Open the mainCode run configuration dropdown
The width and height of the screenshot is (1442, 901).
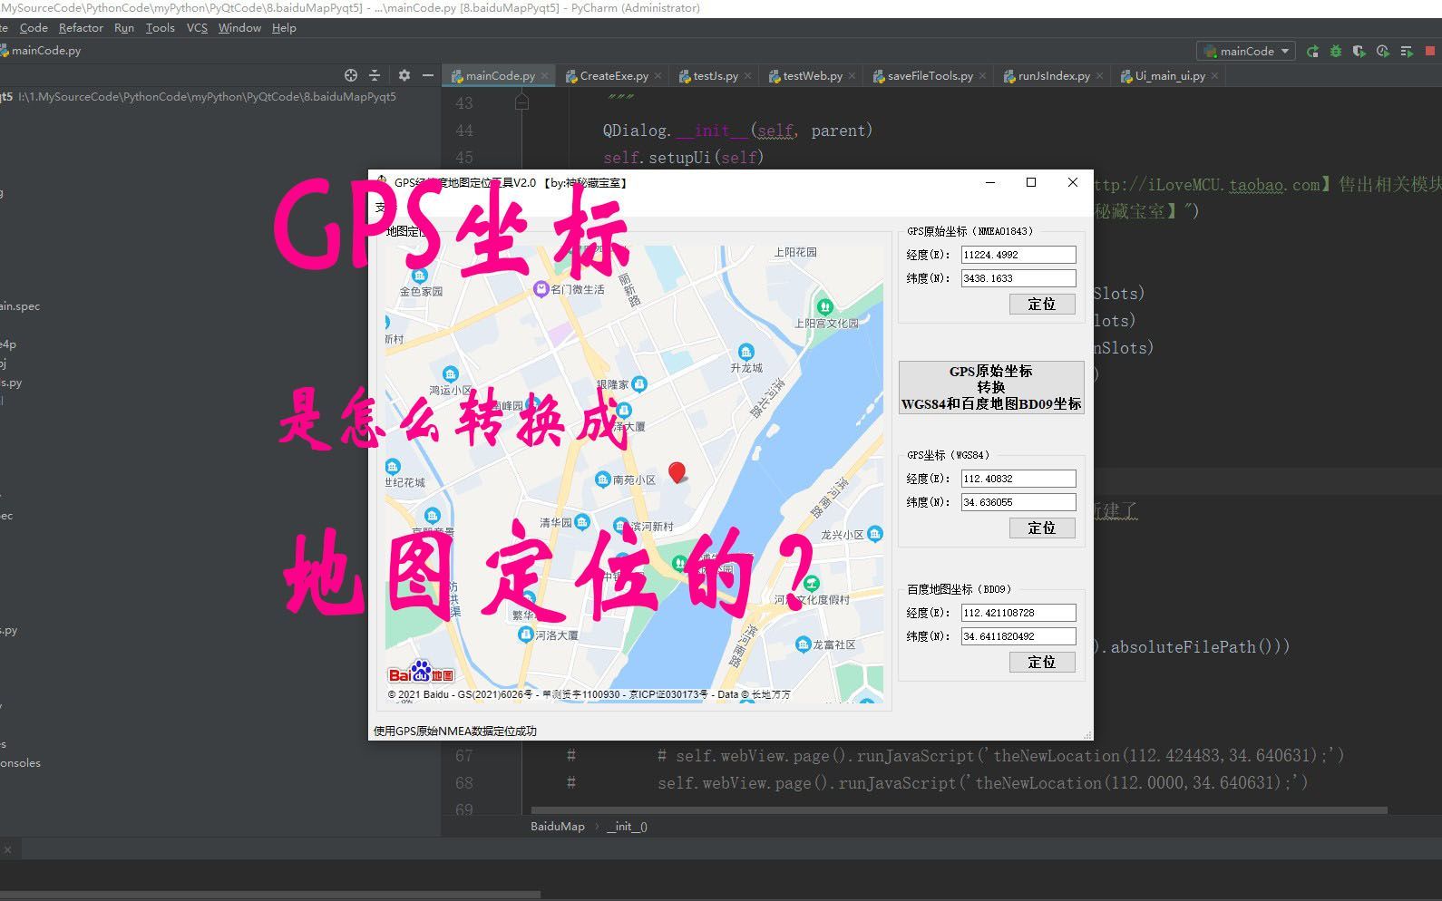click(x=1245, y=52)
